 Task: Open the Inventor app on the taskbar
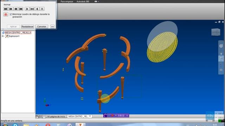(81, 125)
